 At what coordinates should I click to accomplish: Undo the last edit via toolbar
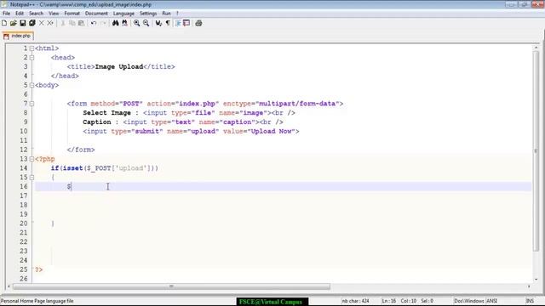click(94, 23)
